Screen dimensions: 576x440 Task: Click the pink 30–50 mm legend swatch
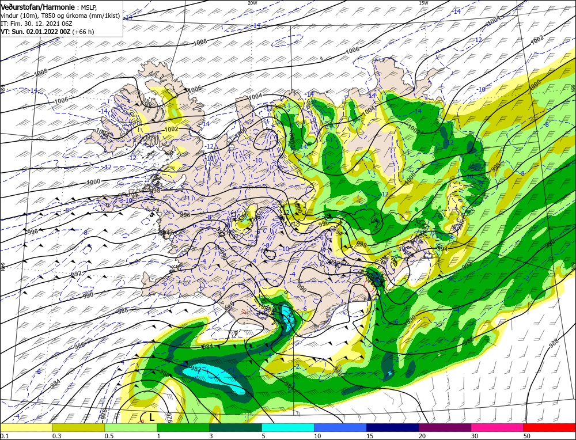click(x=498, y=427)
